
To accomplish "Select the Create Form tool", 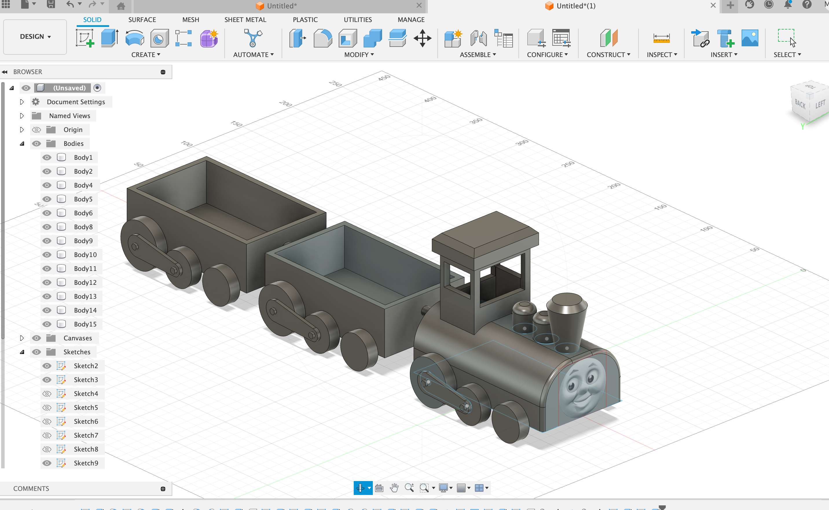I will coord(209,38).
